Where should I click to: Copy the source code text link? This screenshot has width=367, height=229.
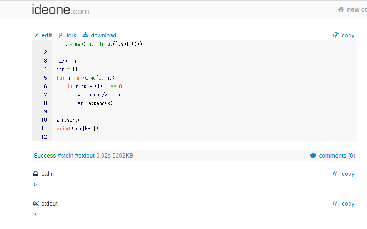click(348, 35)
